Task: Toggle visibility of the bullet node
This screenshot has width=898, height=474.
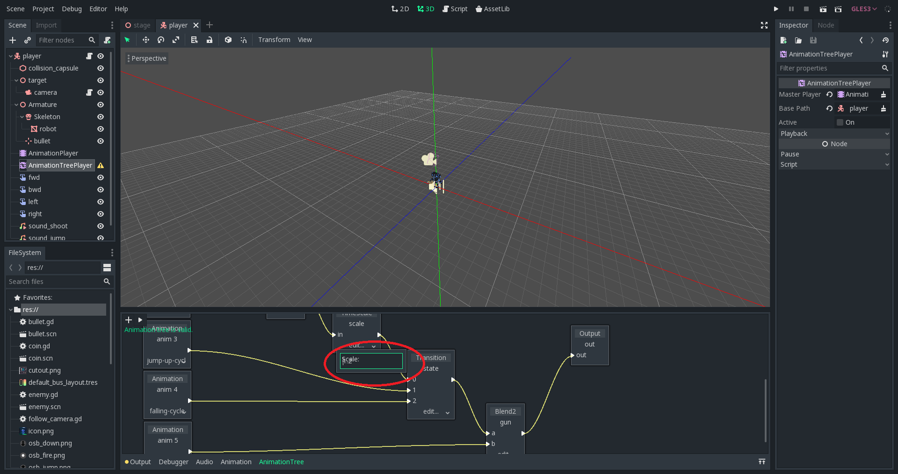Action: coord(101,141)
